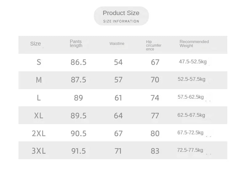Click weight range 47.5-52.5kg

click(193, 62)
